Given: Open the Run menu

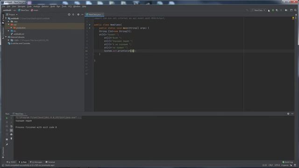Looking at the screenshot, I should click(58, 7).
